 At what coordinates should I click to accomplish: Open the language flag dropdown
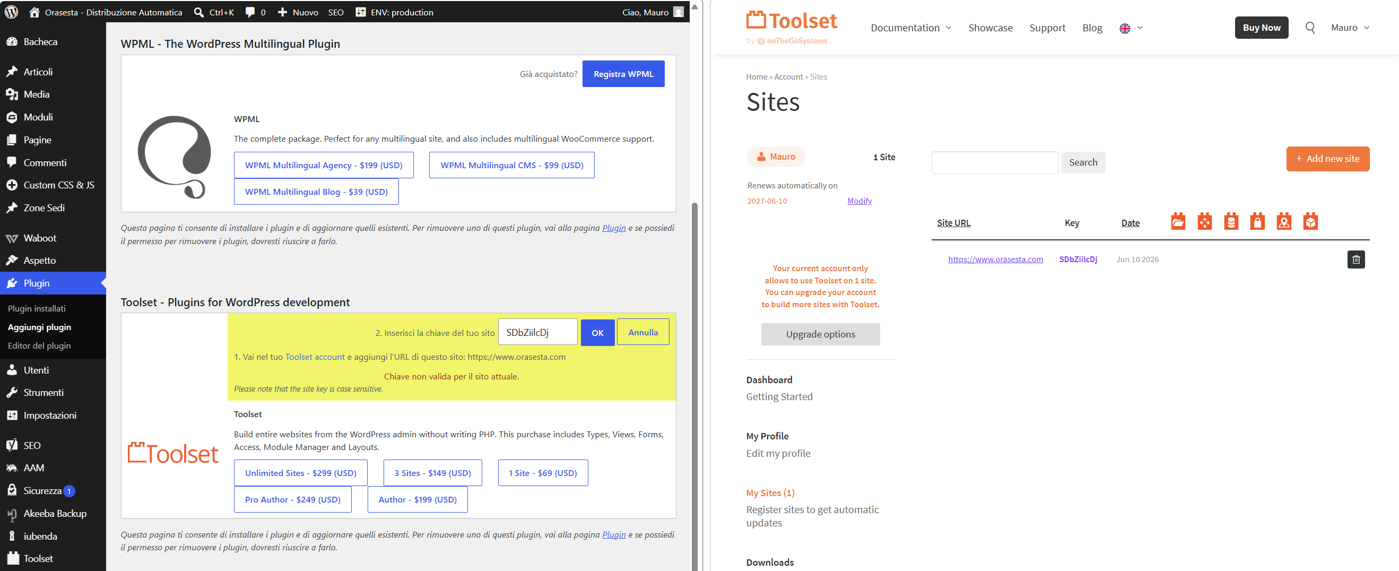(1131, 28)
